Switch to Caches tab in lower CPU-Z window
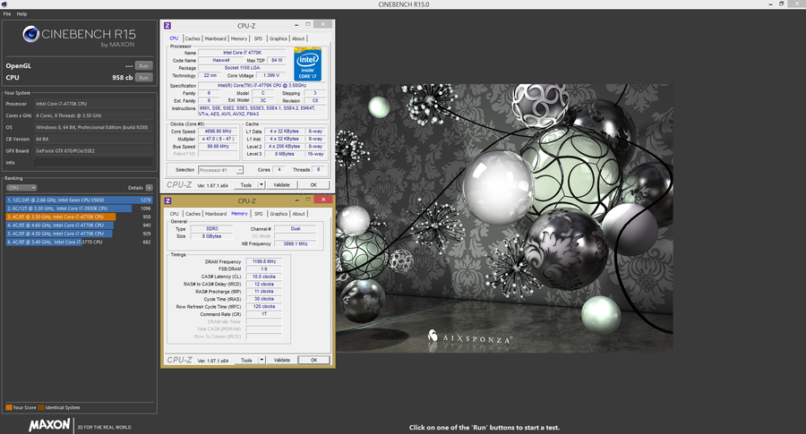 (x=193, y=214)
